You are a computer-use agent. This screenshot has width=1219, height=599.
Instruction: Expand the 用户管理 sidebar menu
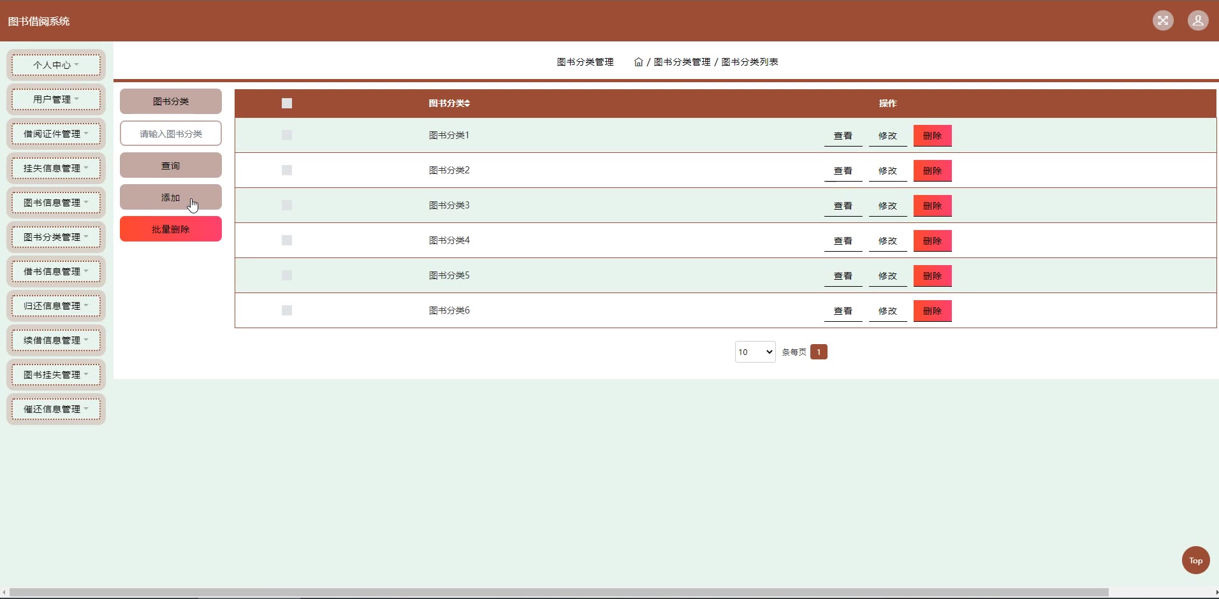pos(56,99)
